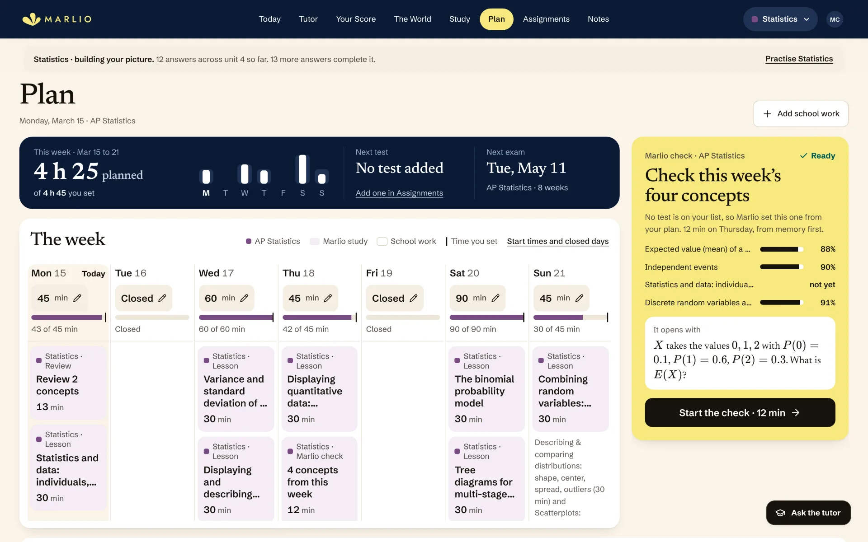Open Tree diagrams for multi-stage lesson
This screenshot has width=868, height=542.
point(486,479)
